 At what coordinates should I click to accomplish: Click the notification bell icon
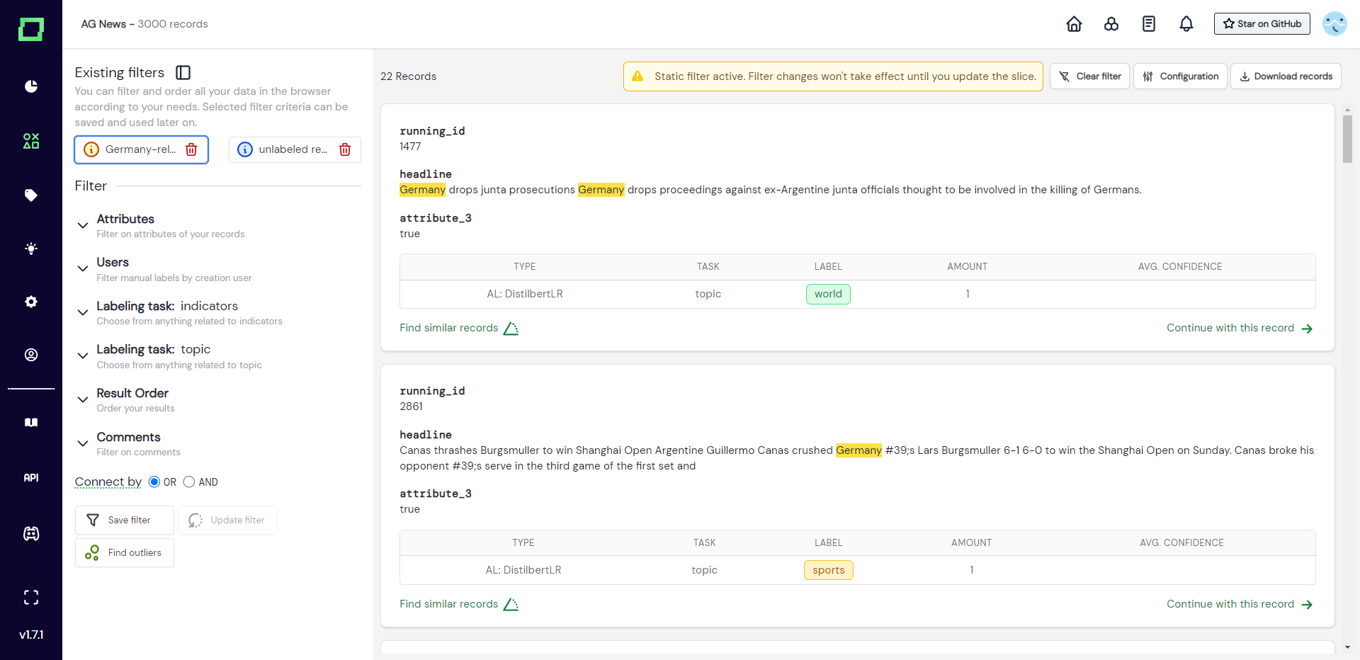(x=1186, y=24)
